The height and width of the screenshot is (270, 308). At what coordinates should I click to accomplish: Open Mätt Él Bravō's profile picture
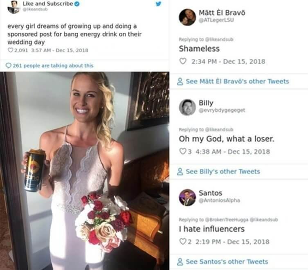coord(187,17)
